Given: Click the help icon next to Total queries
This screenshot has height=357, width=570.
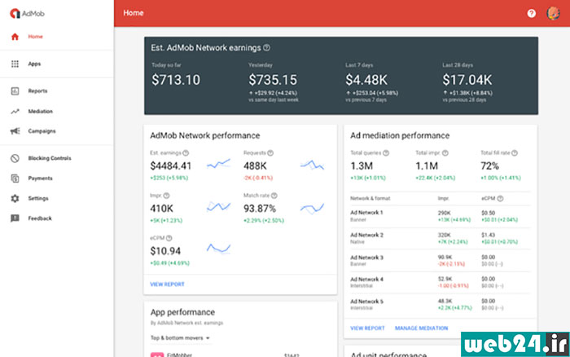Looking at the screenshot, I should click(386, 153).
